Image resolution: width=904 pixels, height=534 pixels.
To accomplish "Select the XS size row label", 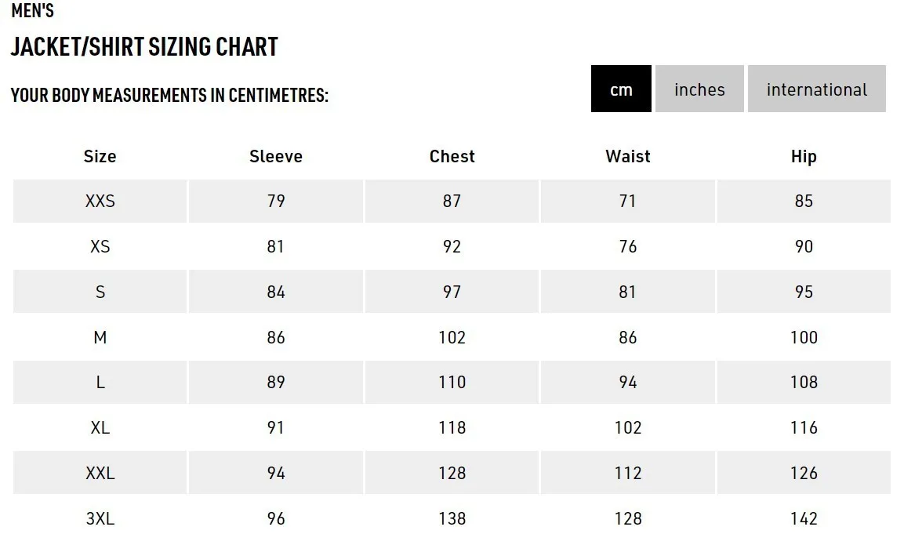I will tap(100, 247).
